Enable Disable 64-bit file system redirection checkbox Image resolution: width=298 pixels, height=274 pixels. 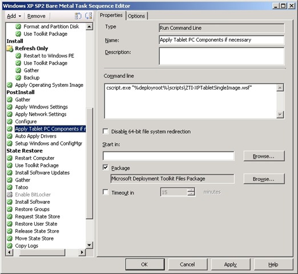(106, 131)
